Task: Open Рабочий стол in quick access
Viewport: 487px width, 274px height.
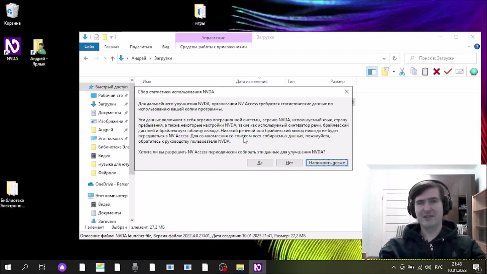Action: [110, 96]
